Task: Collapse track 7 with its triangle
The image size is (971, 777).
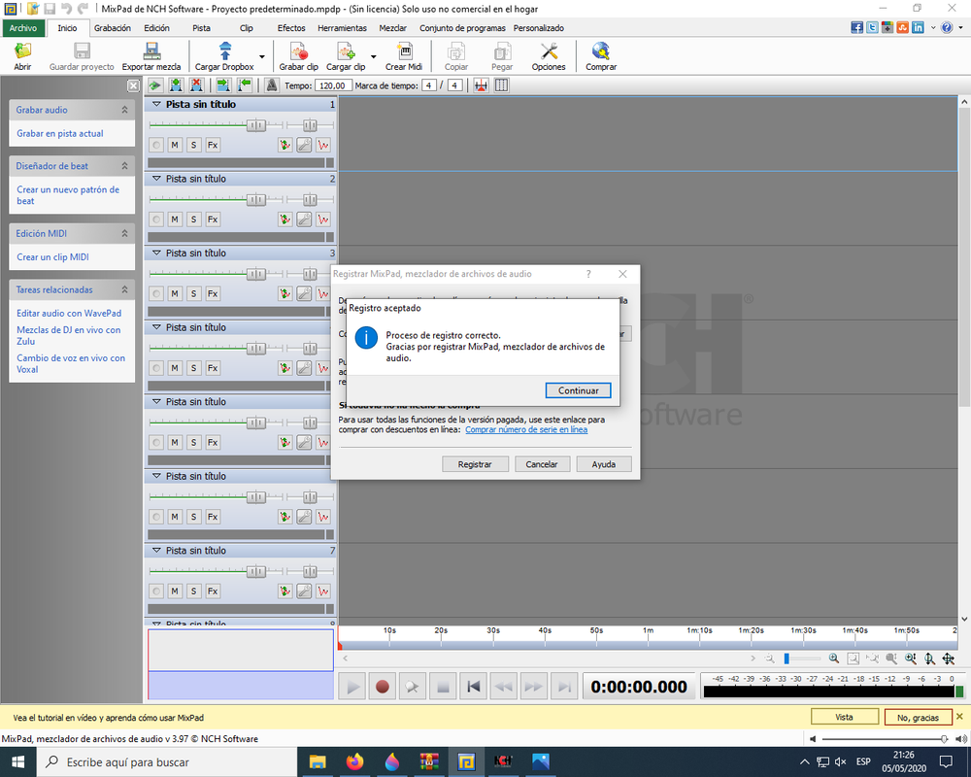Action: (156, 551)
